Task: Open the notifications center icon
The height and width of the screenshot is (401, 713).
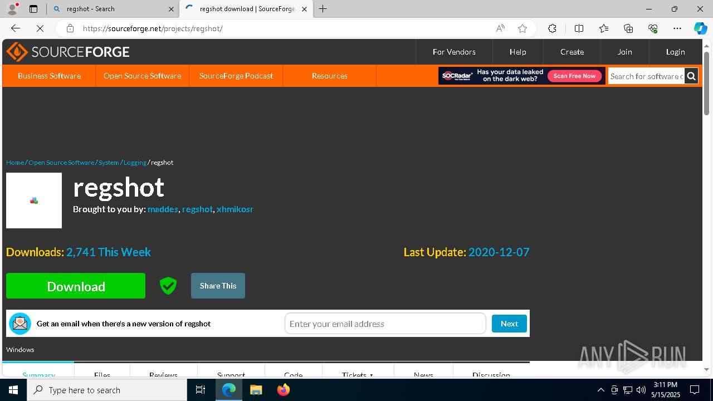Action: coord(695,390)
